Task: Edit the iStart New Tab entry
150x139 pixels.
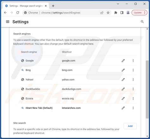Action: (123, 108)
